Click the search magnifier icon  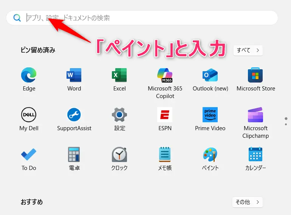[17, 18]
